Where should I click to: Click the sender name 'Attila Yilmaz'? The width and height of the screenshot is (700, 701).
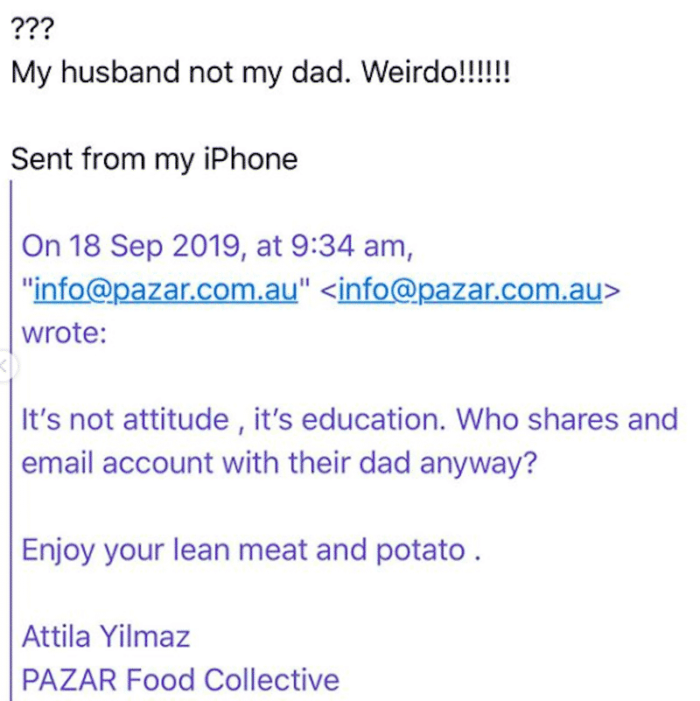click(107, 636)
